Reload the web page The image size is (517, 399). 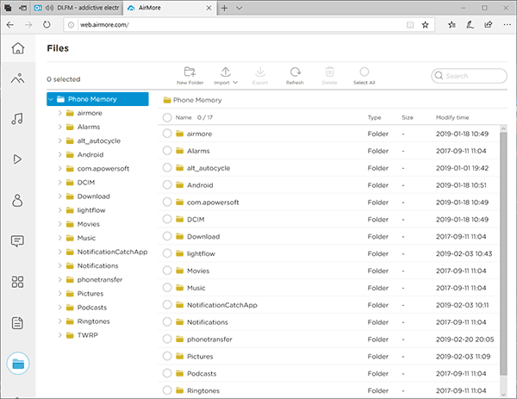[47, 25]
